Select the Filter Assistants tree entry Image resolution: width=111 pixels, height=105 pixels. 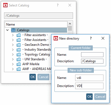click(35, 40)
